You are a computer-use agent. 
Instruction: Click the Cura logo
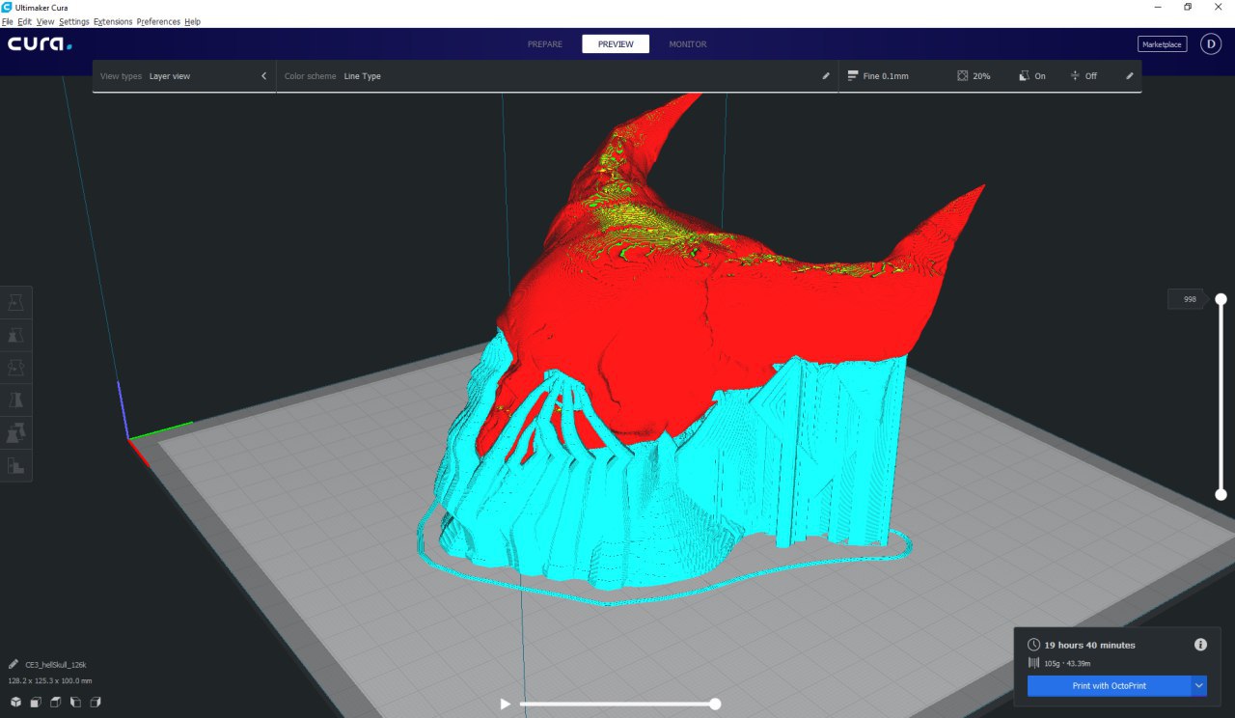point(40,43)
